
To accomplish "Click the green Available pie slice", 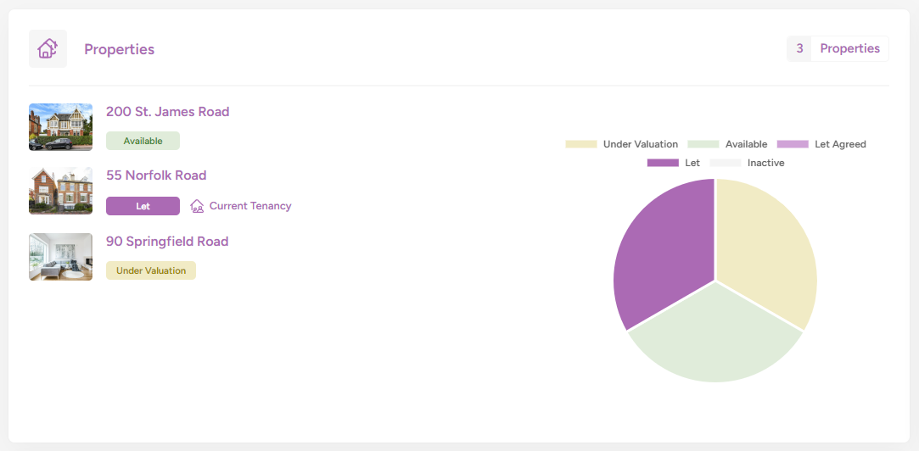I will click(x=714, y=339).
